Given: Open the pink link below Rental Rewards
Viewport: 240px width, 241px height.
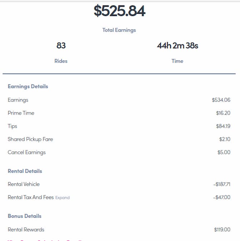Looking at the screenshot, I should pyautogui.click(x=44, y=240).
